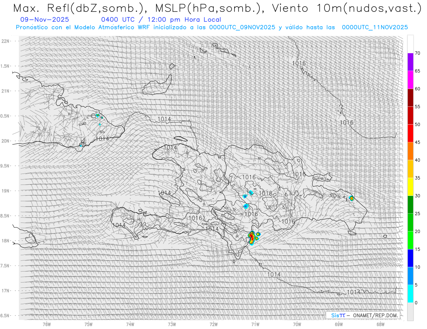Click the large red storm cell near 71W 18N
Image resolution: width=427 pixels, height=329 pixels.
(x=252, y=237)
